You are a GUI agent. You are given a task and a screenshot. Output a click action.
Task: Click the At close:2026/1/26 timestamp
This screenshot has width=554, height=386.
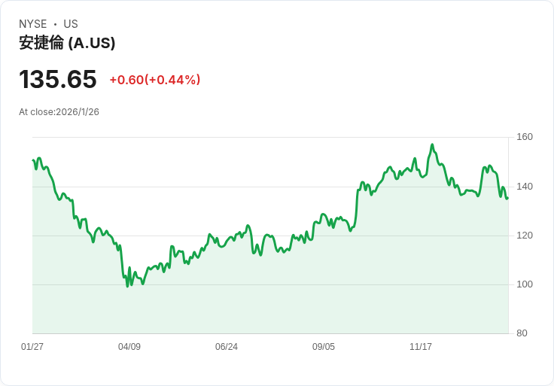pos(59,112)
